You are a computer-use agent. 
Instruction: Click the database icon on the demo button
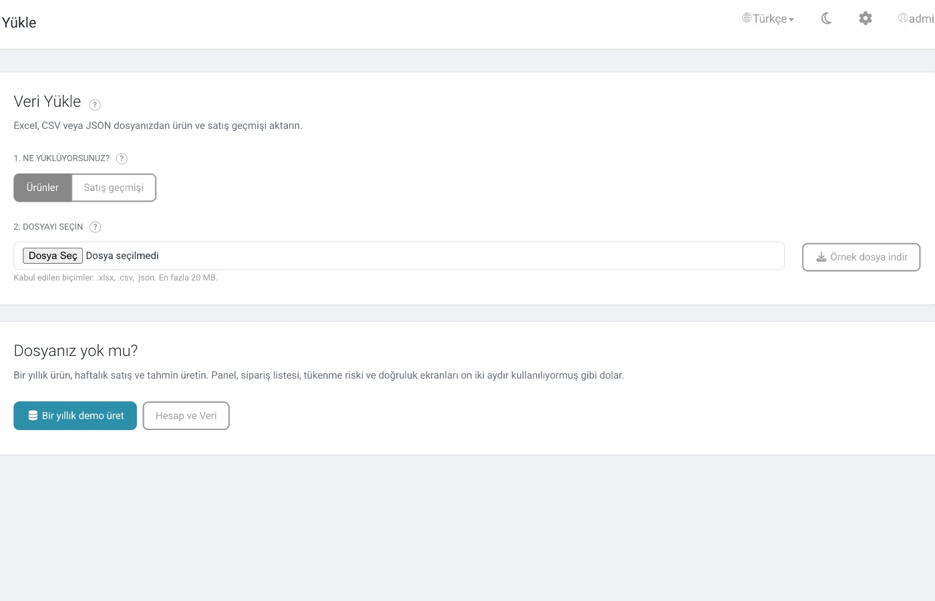pyautogui.click(x=33, y=415)
